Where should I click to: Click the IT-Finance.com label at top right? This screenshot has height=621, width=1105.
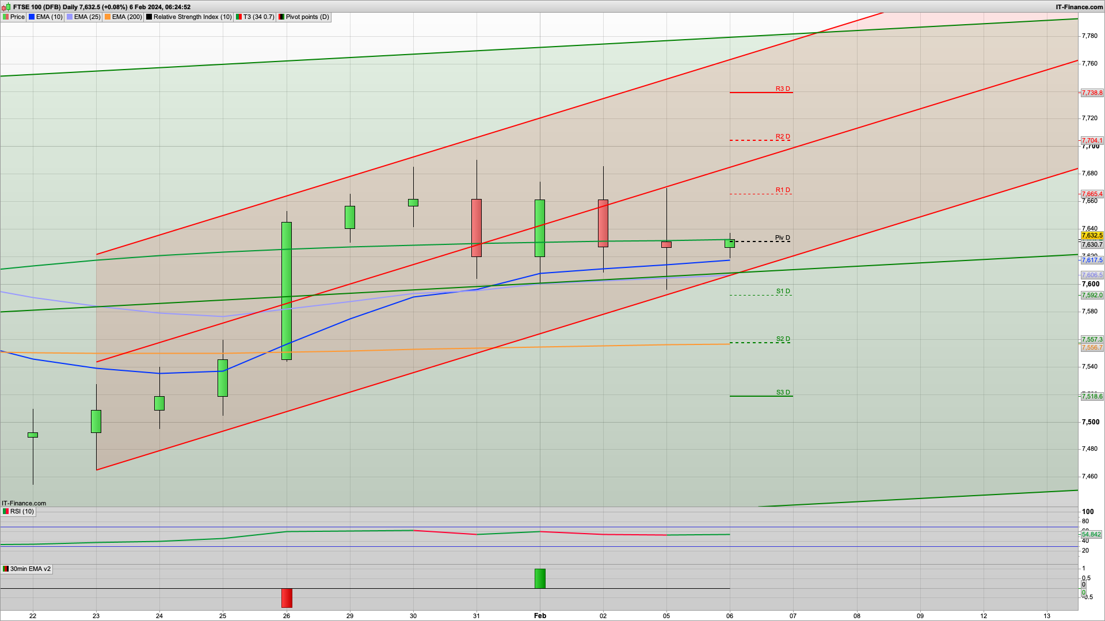point(1079,7)
